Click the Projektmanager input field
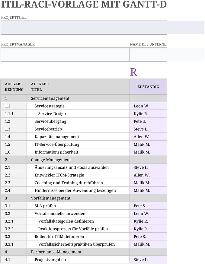The image size is (205, 264). click(65, 54)
